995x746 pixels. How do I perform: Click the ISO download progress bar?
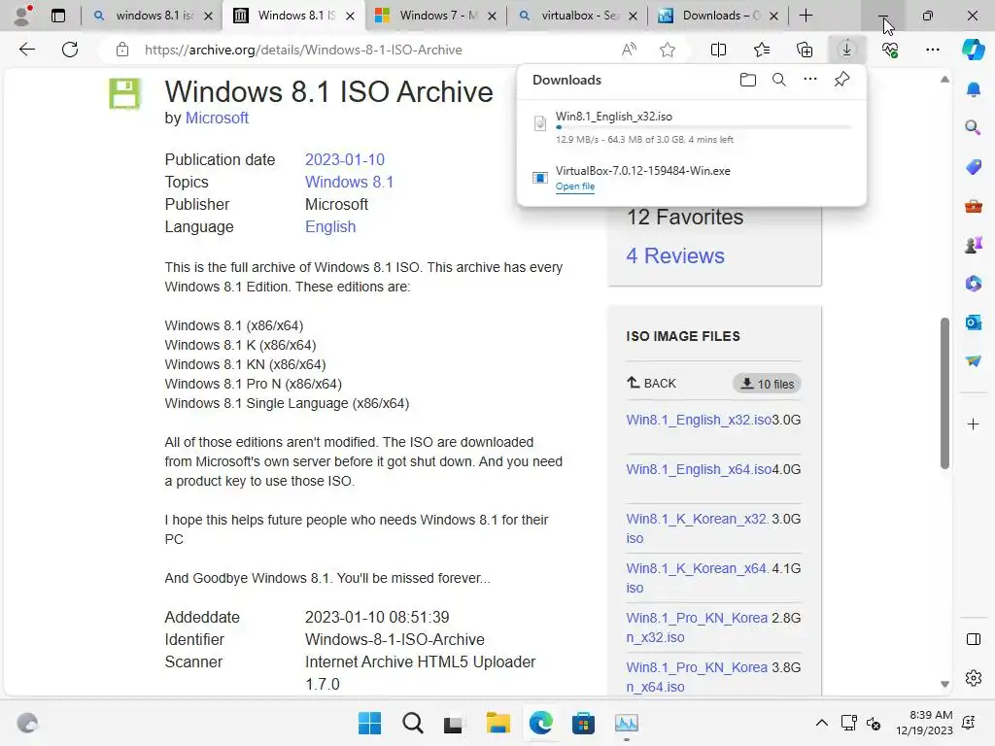pos(703,127)
